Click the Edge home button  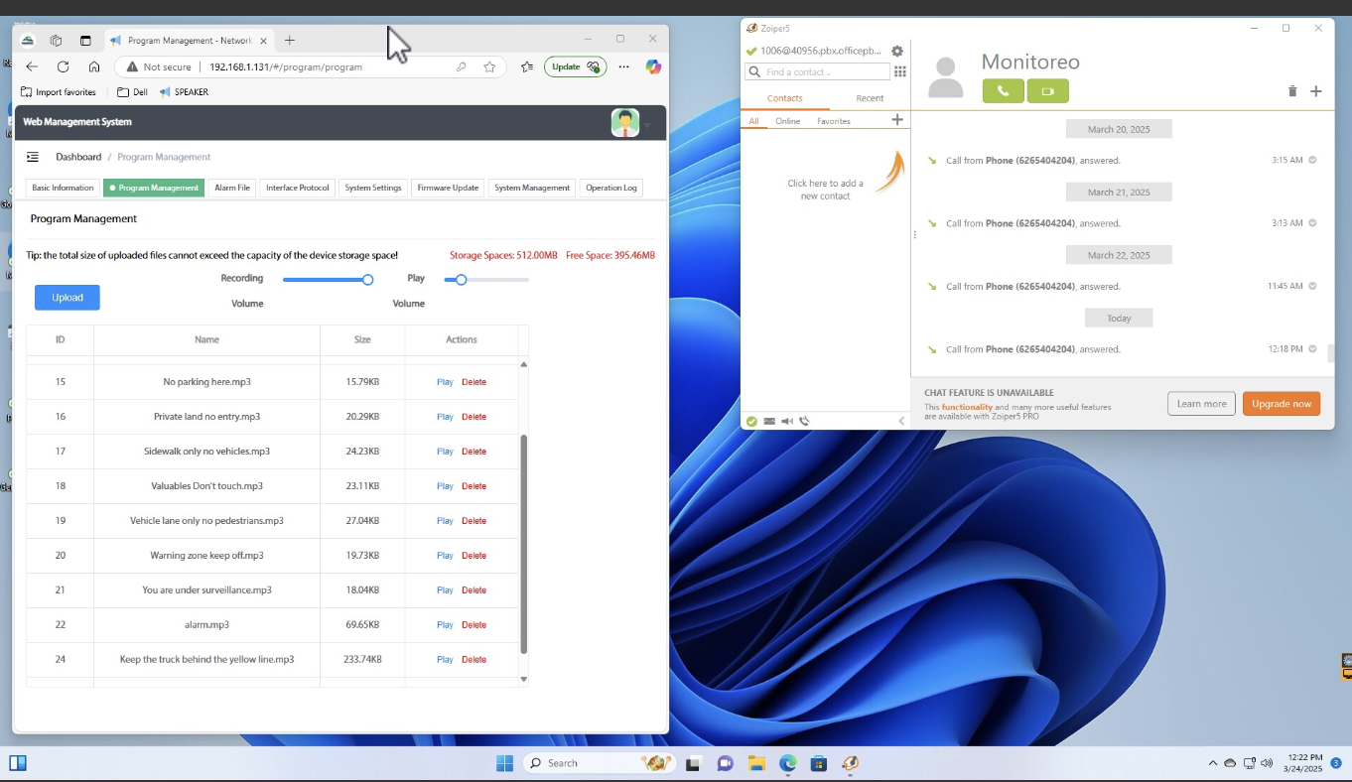(x=94, y=66)
